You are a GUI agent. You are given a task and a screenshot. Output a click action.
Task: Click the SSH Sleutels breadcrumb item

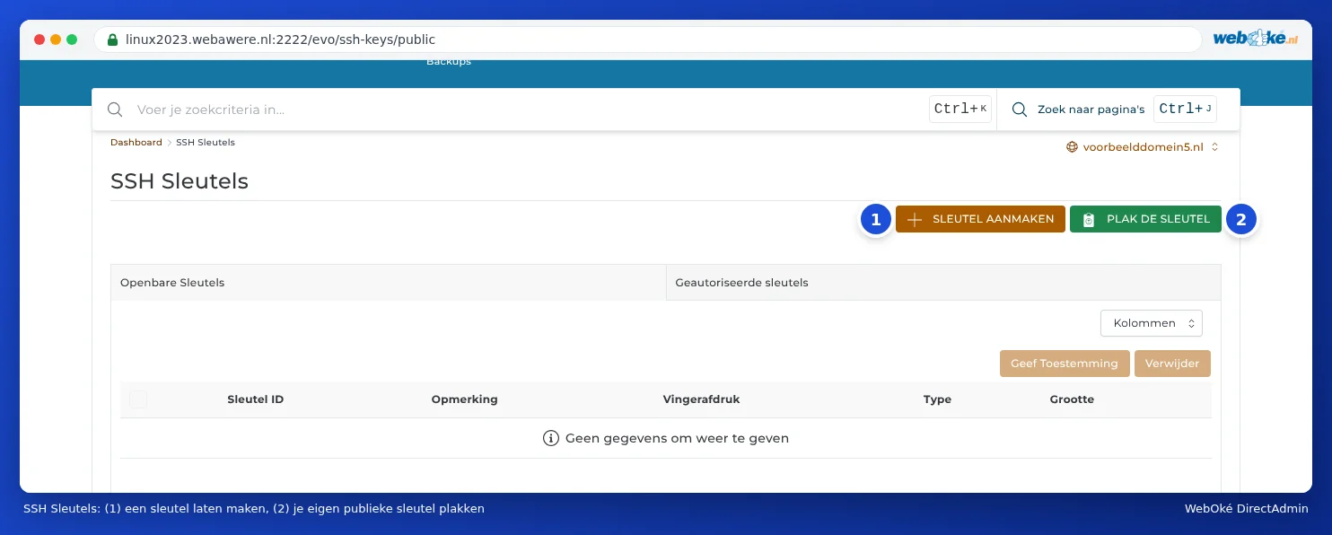coord(206,143)
